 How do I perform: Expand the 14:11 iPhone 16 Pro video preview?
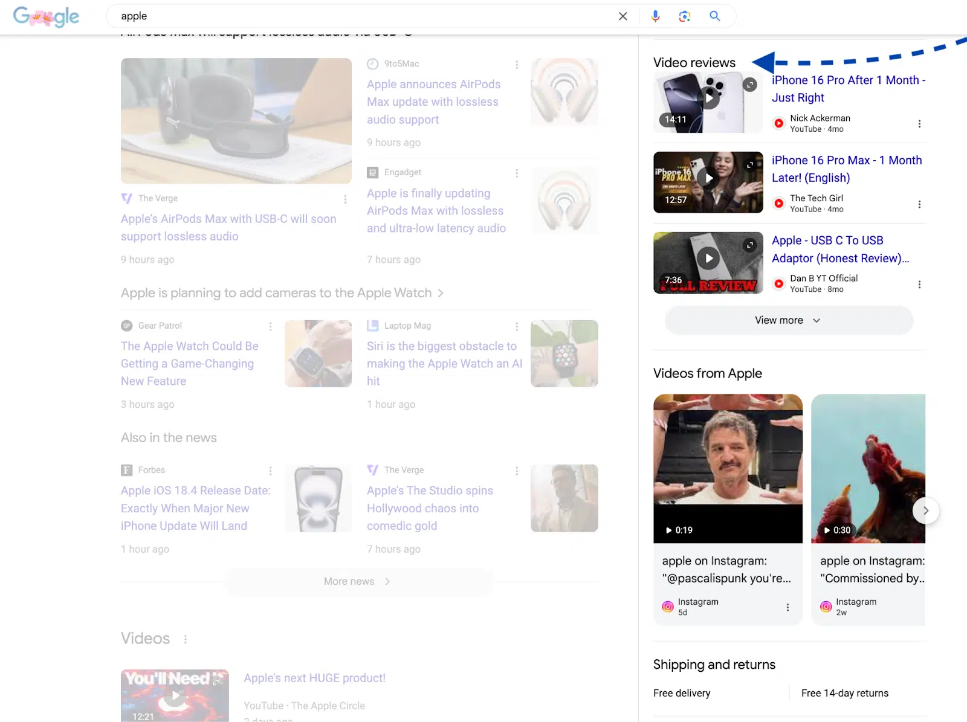750,85
